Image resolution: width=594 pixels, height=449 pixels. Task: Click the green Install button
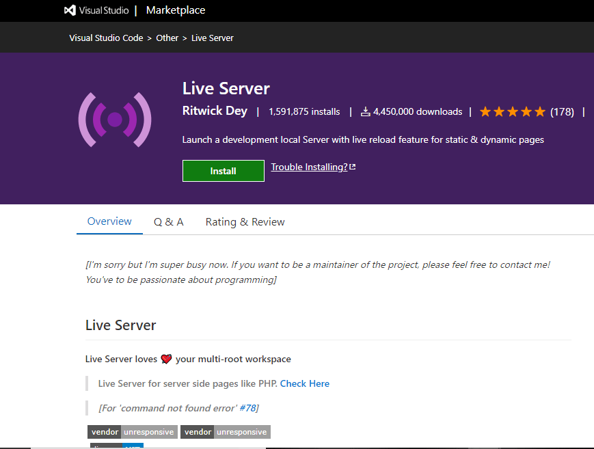[223, 171]
